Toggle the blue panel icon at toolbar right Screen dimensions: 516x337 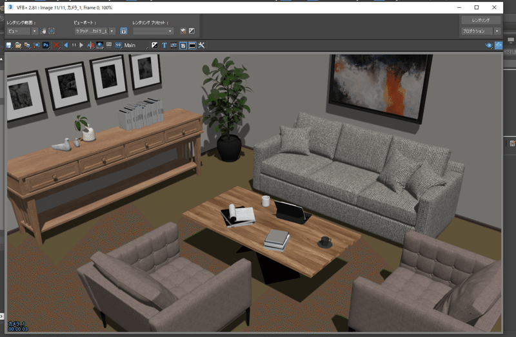click(499, 45)
